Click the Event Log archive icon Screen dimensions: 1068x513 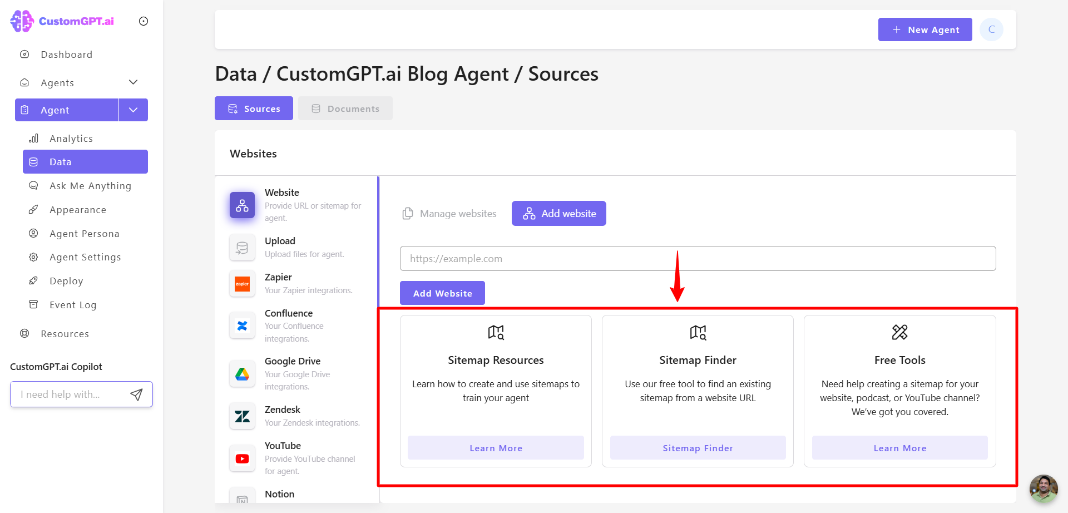click(x=33, y=305)
